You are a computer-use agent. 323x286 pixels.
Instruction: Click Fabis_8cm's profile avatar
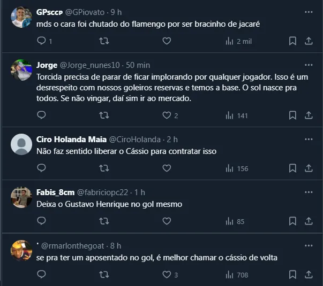(x=21, y=198)
